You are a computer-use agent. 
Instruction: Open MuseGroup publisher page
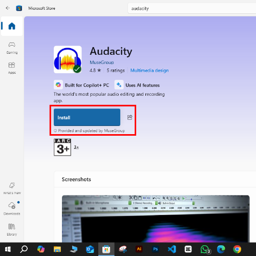coord(102,62)
